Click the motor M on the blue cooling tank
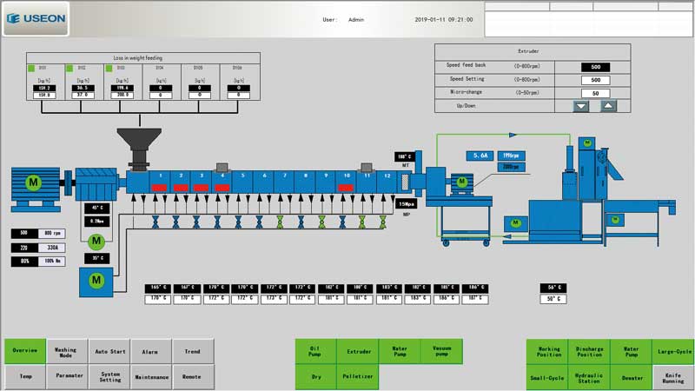The width and height of the screenshot is (695, 391). coord(96,280)
